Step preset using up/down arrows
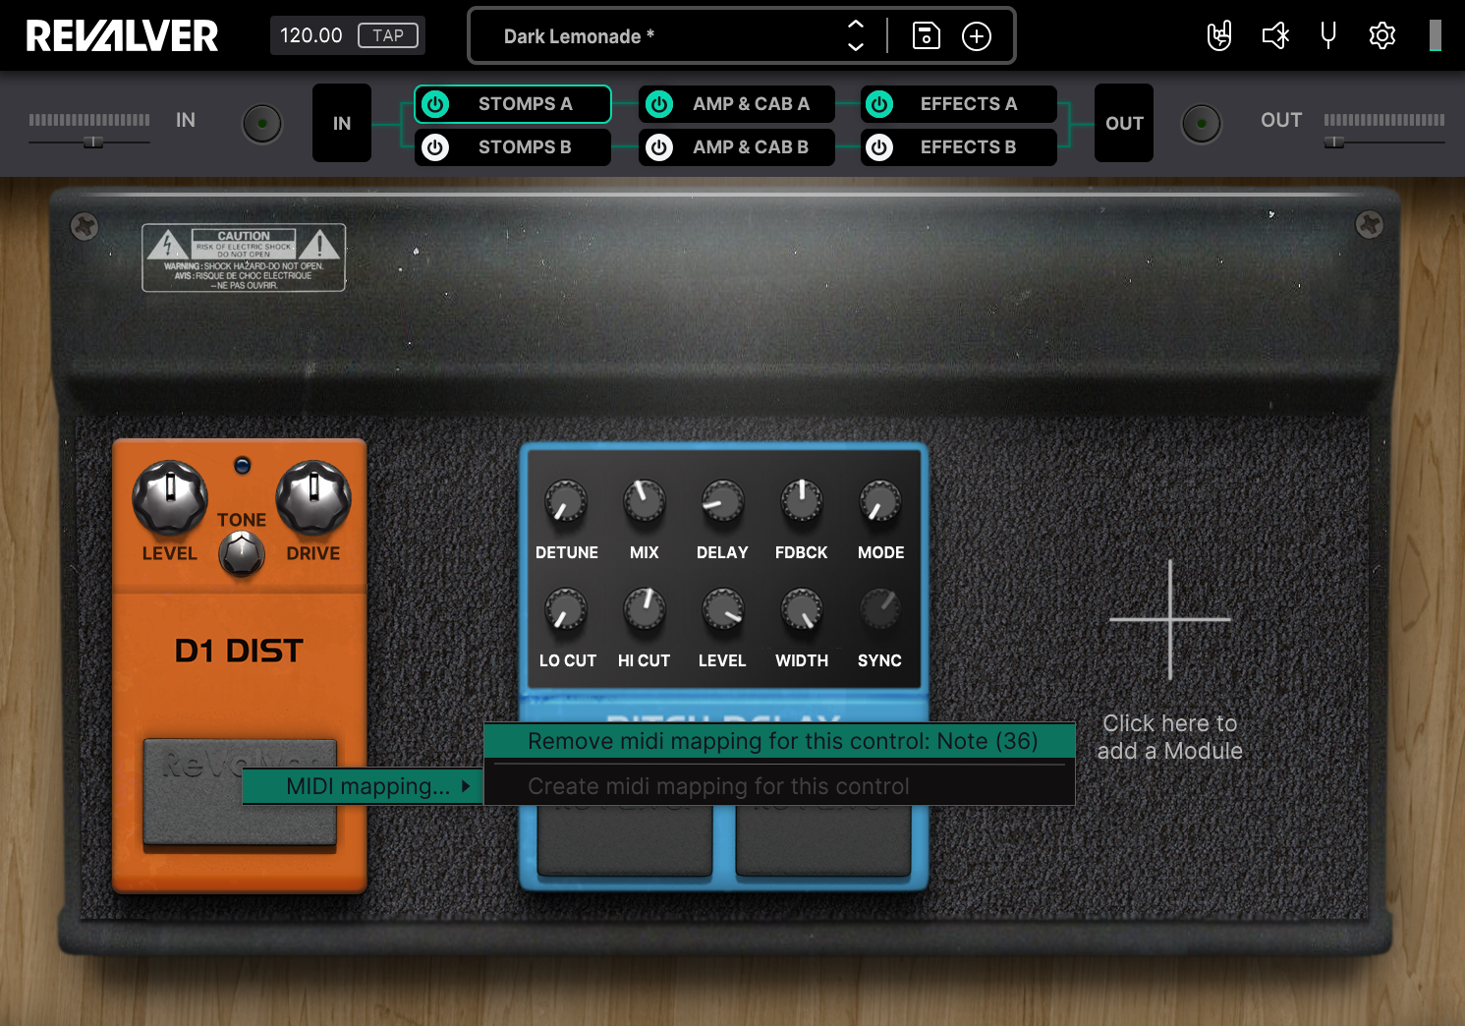 click(855, 35)
